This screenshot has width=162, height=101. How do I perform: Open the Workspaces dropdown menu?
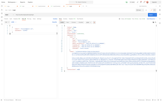pyautogui.click(x=12, y=2)
